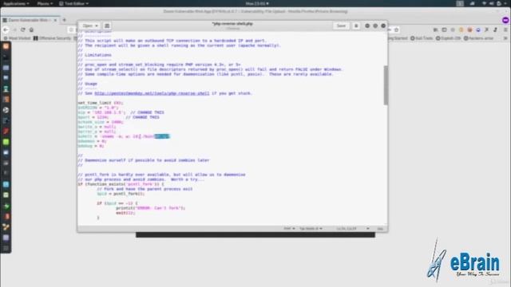Open gedit hamburger menu next to Save
Image resolution: width=511 pixels, height=287 pixels.
356,26
